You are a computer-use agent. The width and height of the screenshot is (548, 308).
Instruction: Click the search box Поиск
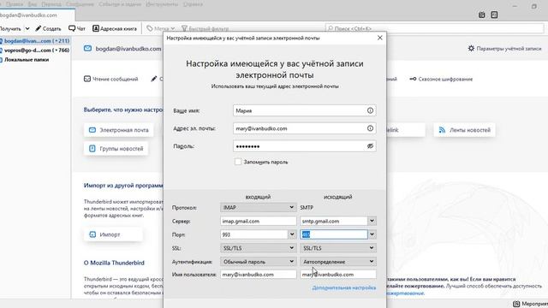click(x=435, y=28)
